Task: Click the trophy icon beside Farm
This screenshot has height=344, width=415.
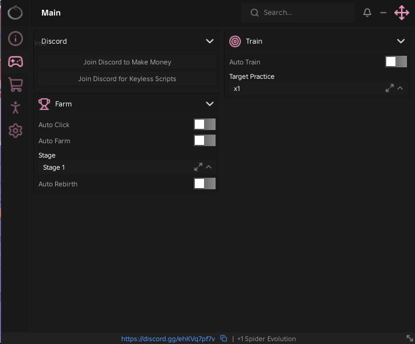Action: click(44, 104)
